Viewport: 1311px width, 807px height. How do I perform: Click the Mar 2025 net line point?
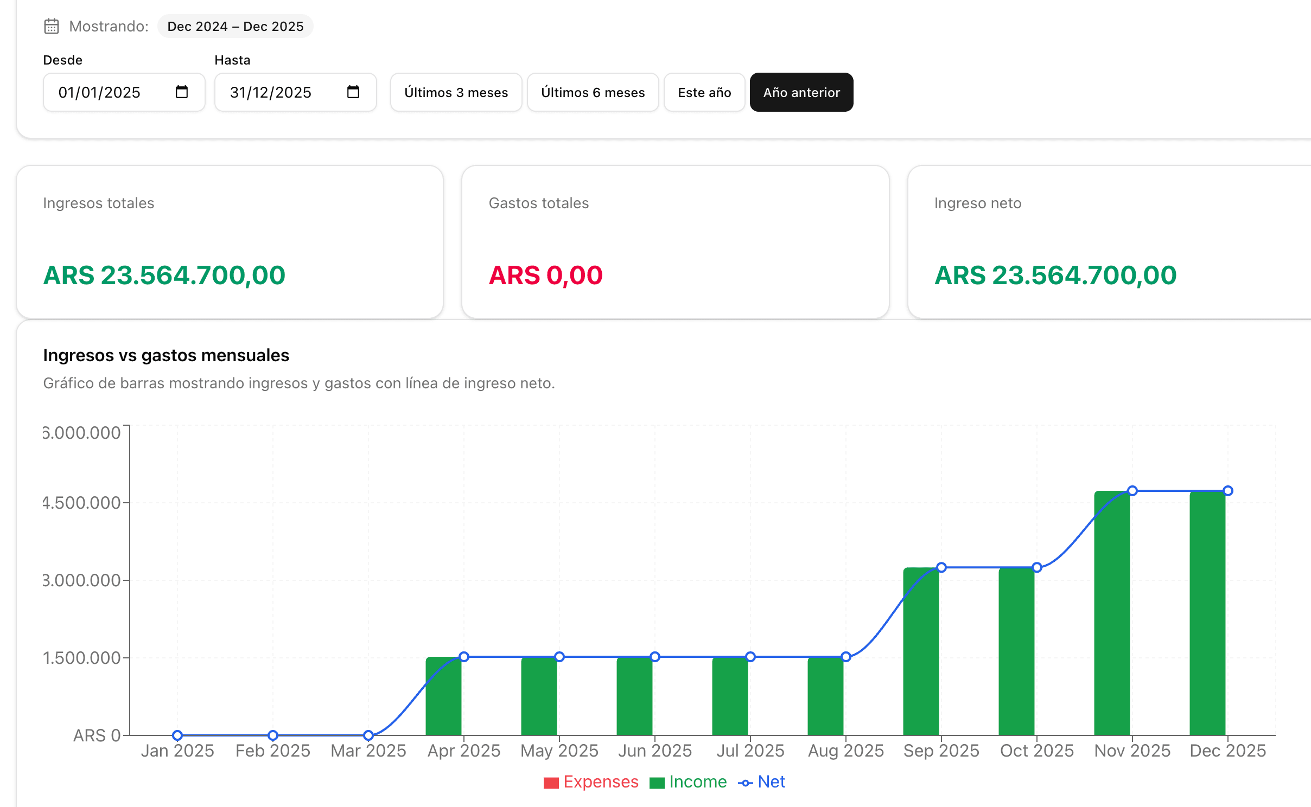pyautogui.click(x=368, y=735)
